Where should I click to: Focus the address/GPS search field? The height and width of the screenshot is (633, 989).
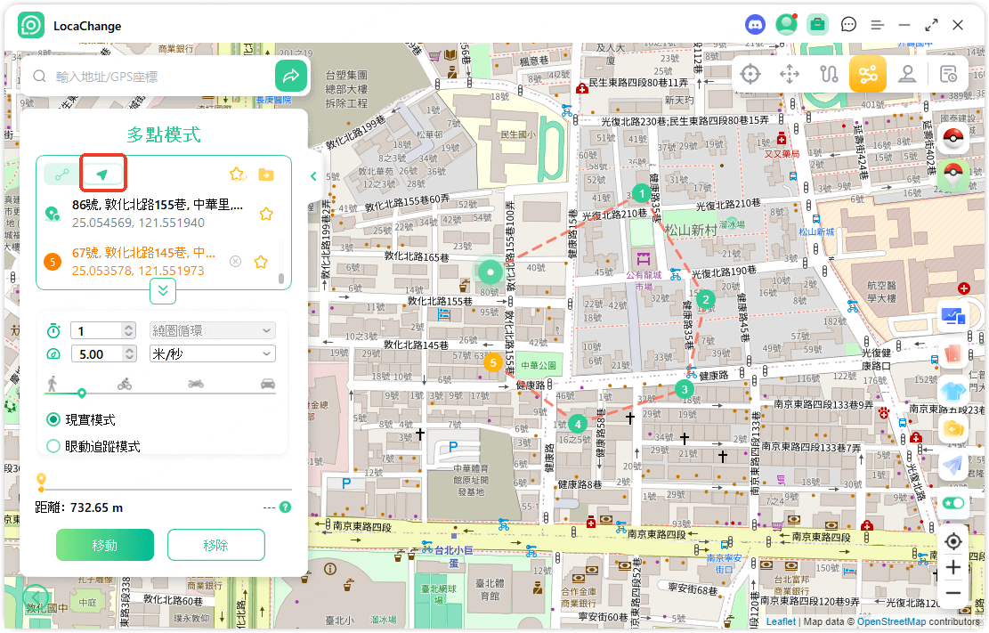(x=161, y=77)
